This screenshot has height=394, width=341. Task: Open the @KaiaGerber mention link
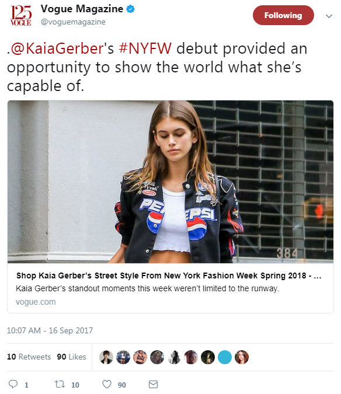57,48
